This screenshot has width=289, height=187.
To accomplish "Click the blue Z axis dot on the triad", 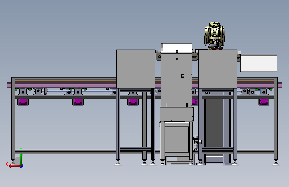I will (22, 166).
